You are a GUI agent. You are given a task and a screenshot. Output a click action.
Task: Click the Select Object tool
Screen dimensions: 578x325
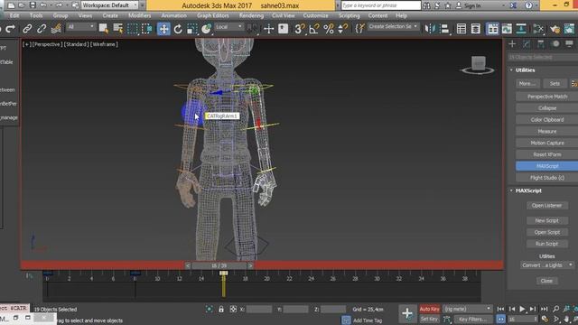pos(104,29)
